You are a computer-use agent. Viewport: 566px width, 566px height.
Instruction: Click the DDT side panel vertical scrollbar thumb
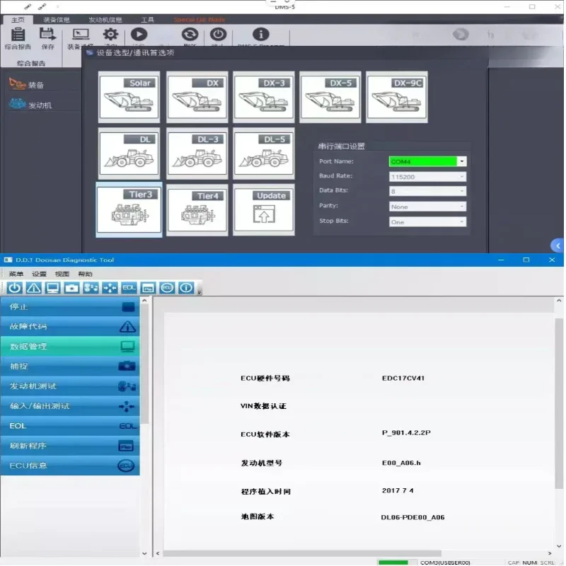144,364
